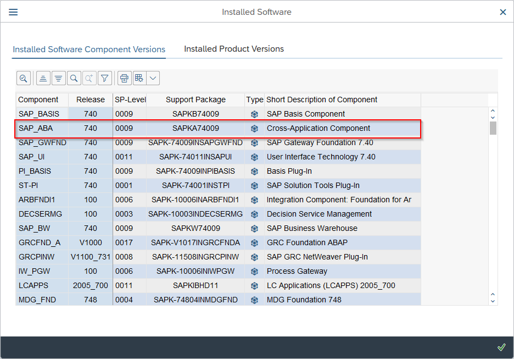The width and height of the screenshot is (514, 359).
Task: Click the Find Next icon
Action: [89, 78]
